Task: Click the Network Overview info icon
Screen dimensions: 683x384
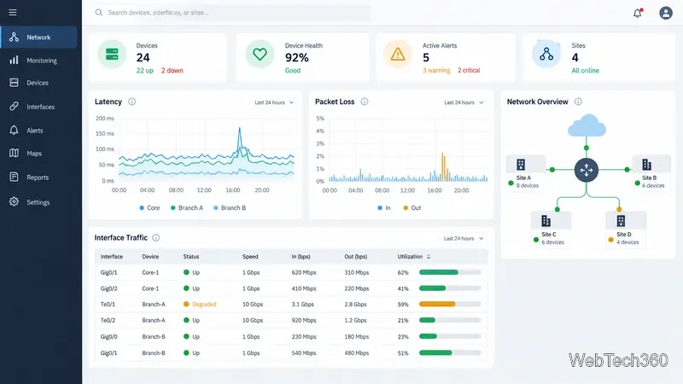Action: click(578, 102)
